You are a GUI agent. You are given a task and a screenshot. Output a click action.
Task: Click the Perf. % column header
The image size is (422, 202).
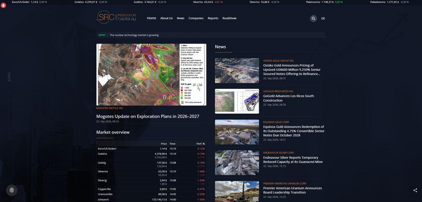point(201,143)
